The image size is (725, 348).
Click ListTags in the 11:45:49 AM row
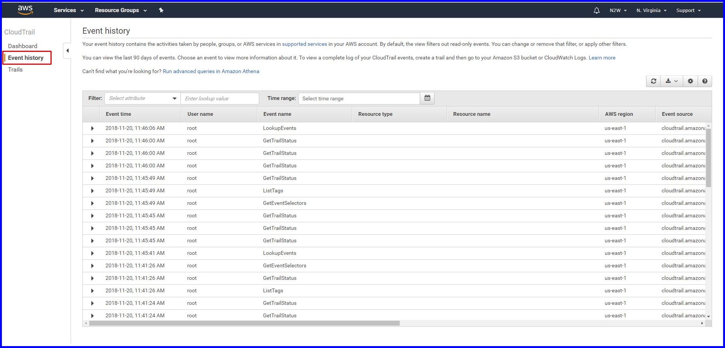point(273,191)
